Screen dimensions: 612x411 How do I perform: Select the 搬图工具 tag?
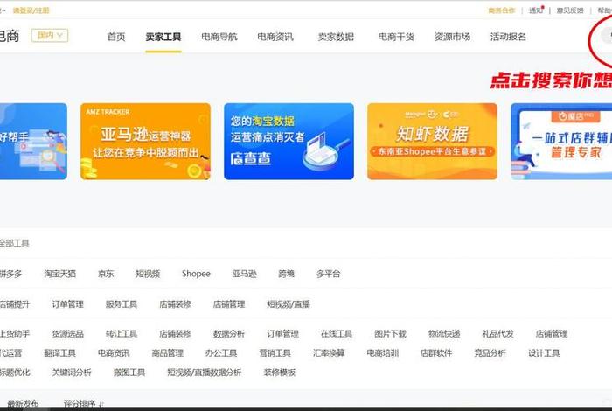pyautogui.click(x=129, y=373)
